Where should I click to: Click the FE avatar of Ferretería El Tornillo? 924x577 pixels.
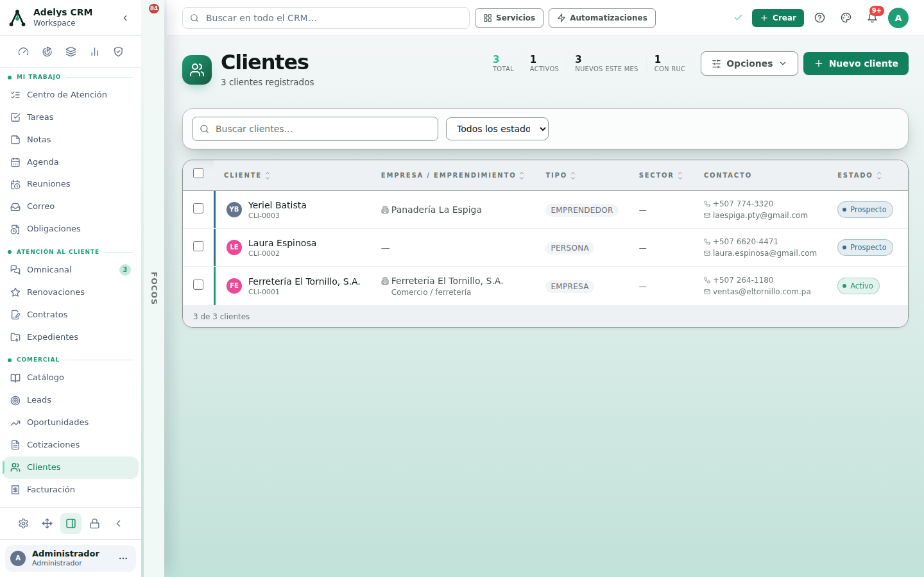[234, 286]
